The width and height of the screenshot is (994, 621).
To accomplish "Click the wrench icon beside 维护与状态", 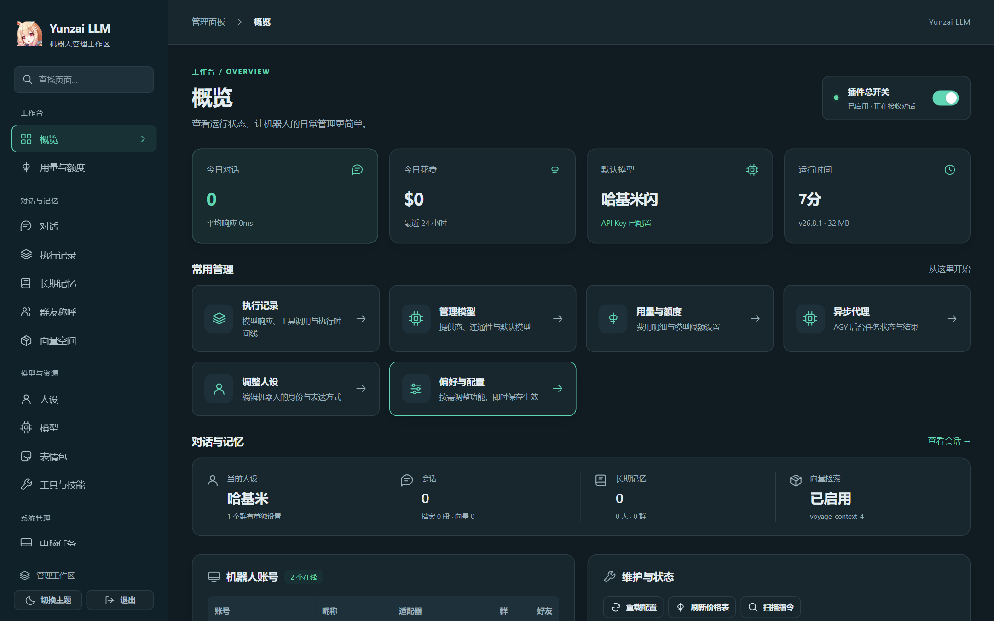I will point(610,577).
